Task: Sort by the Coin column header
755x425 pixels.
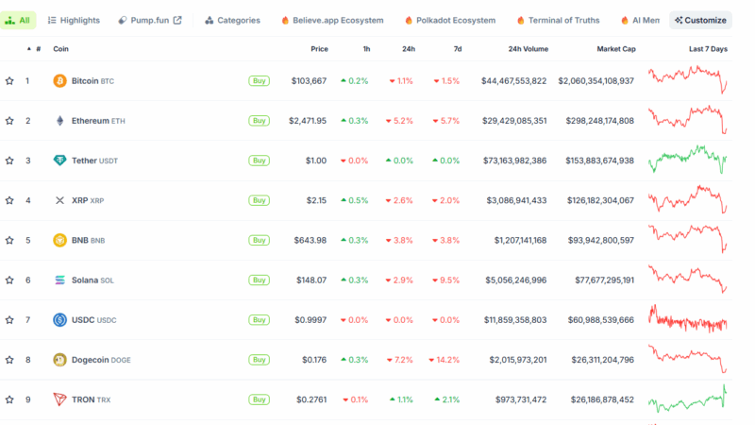Action: [x=60, y=49]
